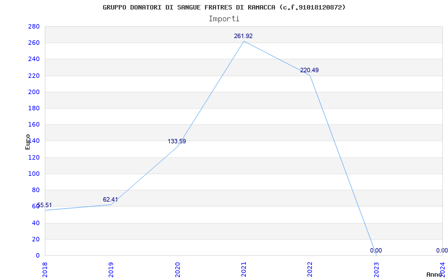
Task: Click y-axis value 20
Action: (x=36, y=239)
